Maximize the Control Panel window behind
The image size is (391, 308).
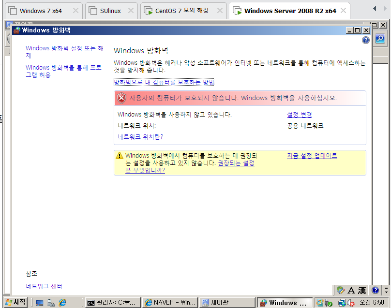coord(375,25)
